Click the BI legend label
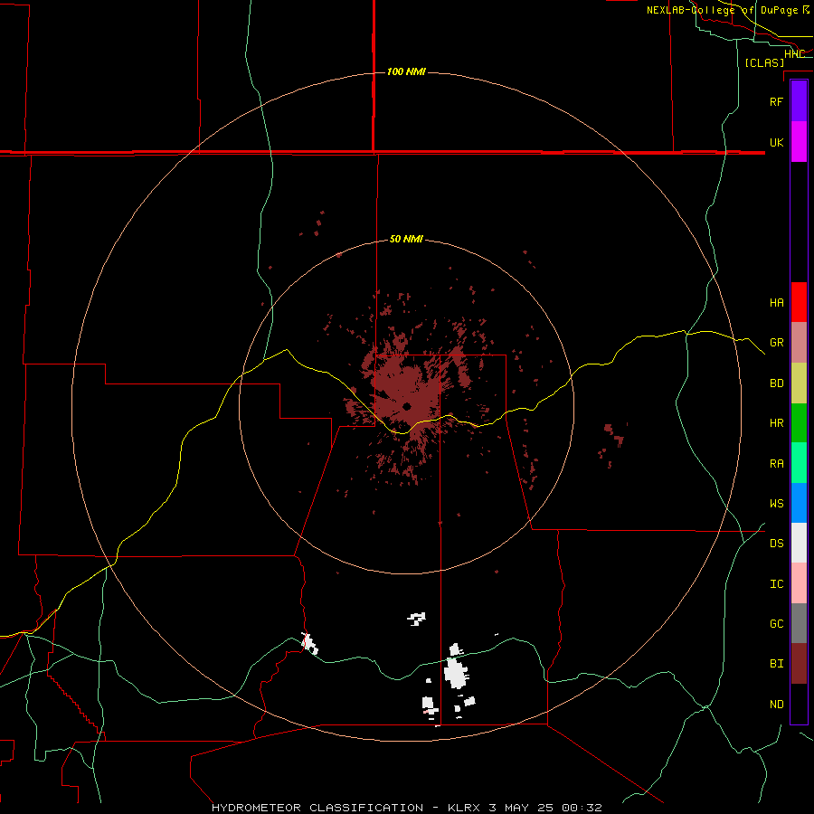 tap(776, 664)
